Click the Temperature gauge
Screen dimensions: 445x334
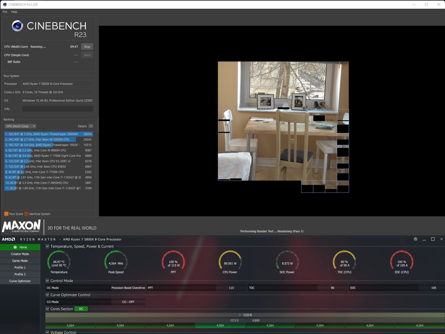(59, 262)
